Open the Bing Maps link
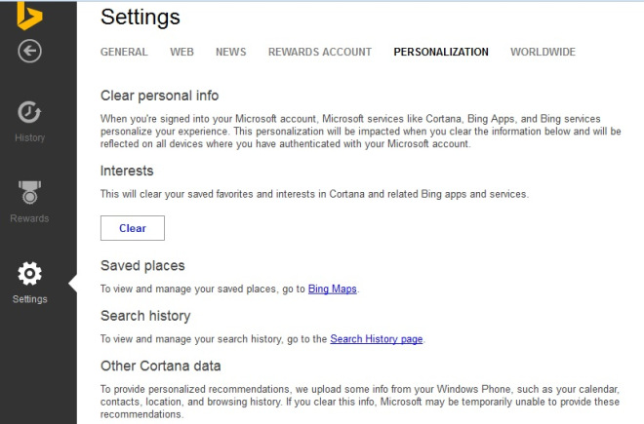 [x=333, y=289]
